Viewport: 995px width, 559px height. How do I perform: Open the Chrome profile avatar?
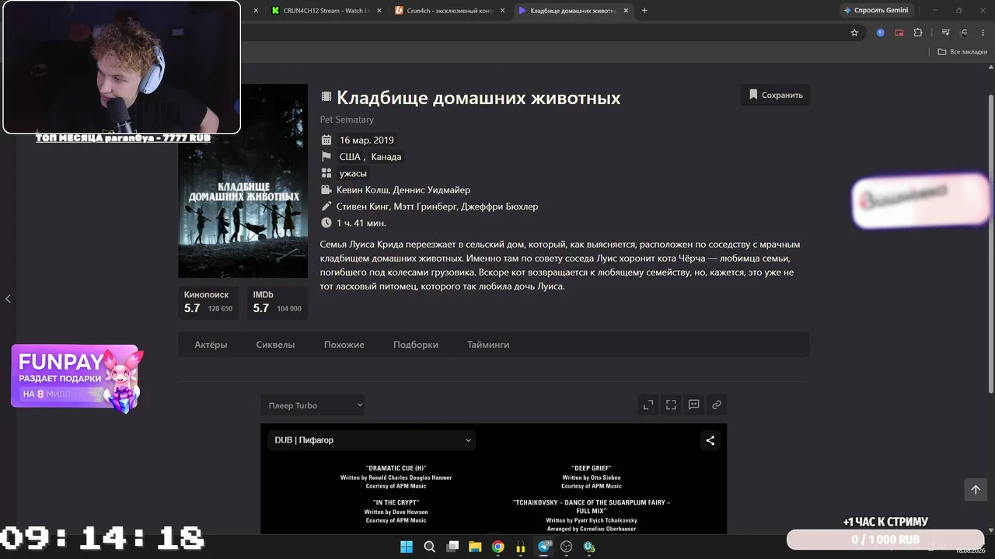(964, 33)
